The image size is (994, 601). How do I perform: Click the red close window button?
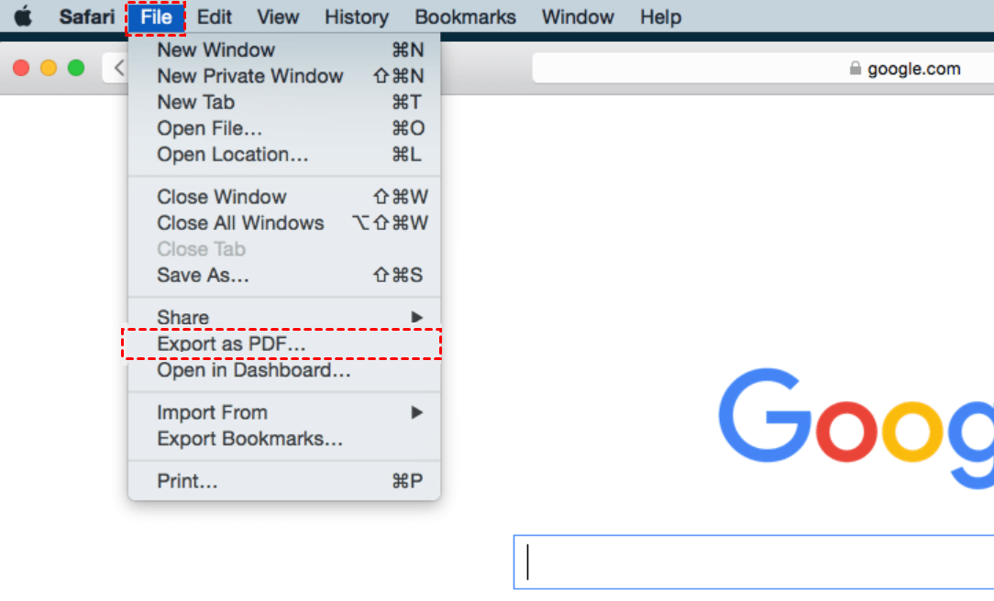tap(21, 68)
